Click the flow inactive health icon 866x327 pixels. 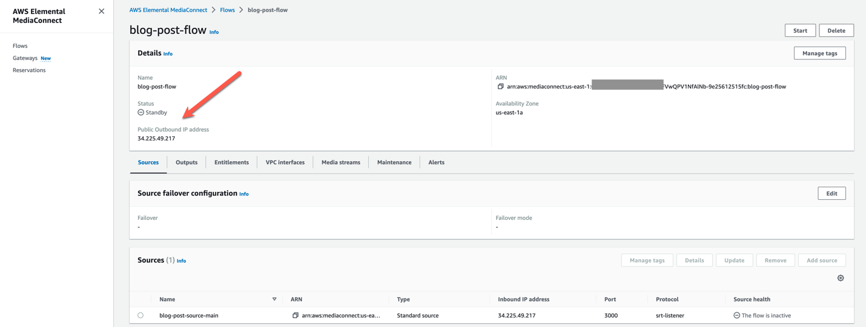[736, 315]
